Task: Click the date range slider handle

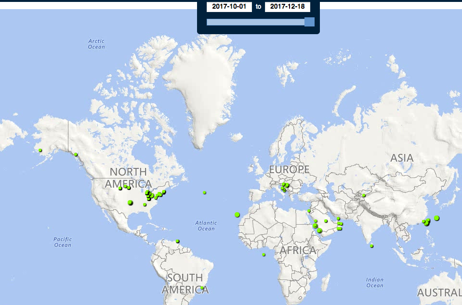Action: click(x=309, y=22)
